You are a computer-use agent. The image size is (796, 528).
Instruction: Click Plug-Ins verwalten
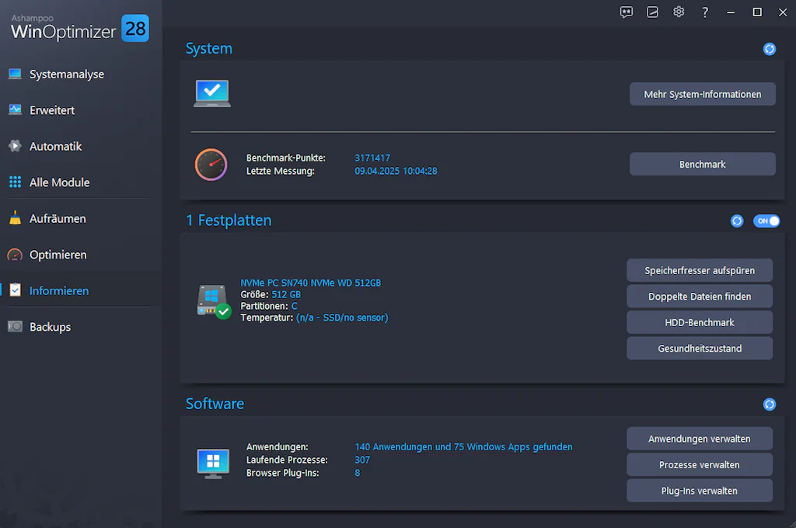click(x=700, y=491)
